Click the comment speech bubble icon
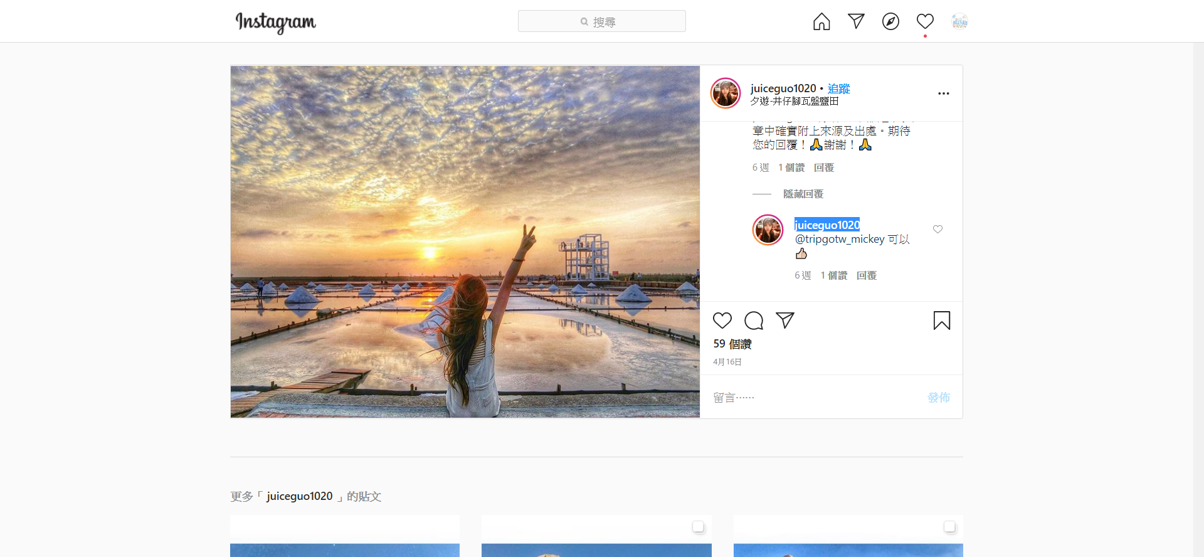 pos(754,321)
